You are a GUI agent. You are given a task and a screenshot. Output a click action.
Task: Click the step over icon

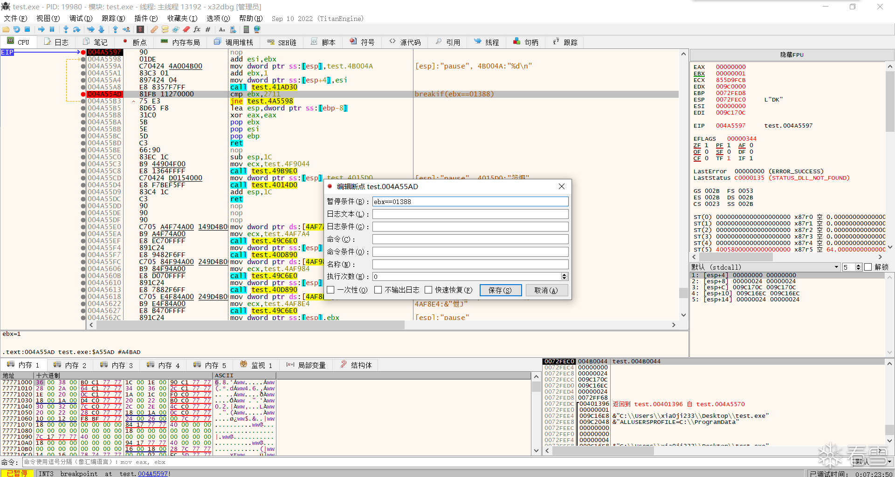(76, 29)
